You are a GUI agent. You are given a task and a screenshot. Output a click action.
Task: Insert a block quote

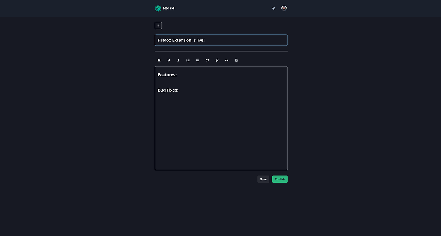[x=207, y=60]
